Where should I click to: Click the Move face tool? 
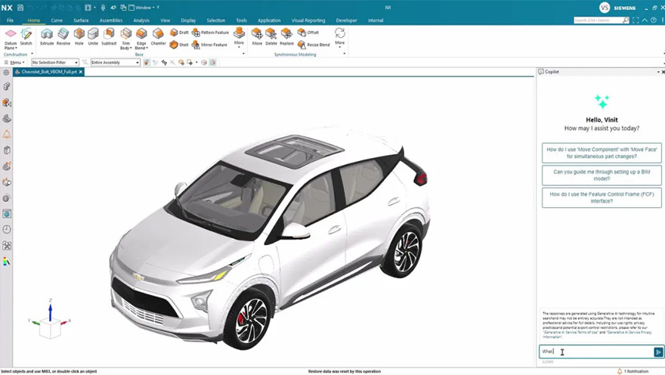point(257,36)
